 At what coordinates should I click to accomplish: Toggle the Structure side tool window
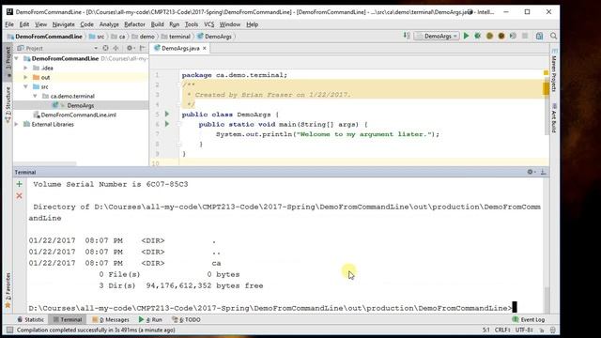coord(8,104)
